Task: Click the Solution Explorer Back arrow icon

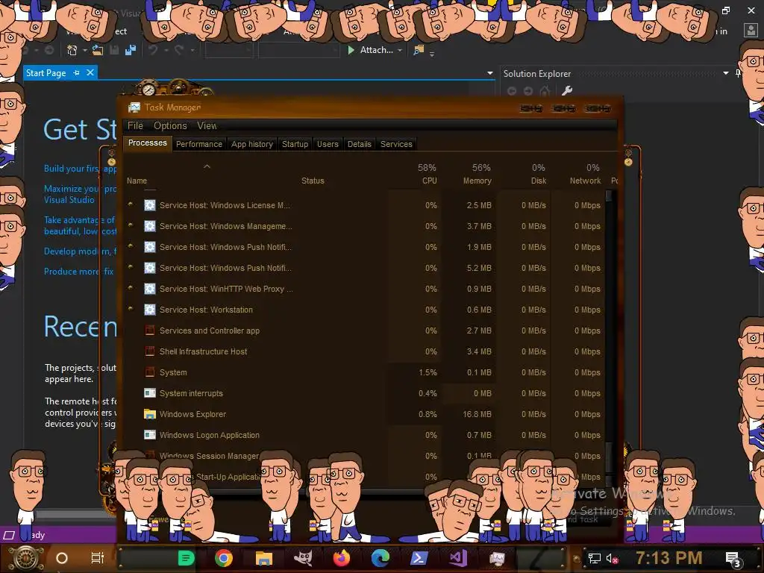Action: pos(512,90)
